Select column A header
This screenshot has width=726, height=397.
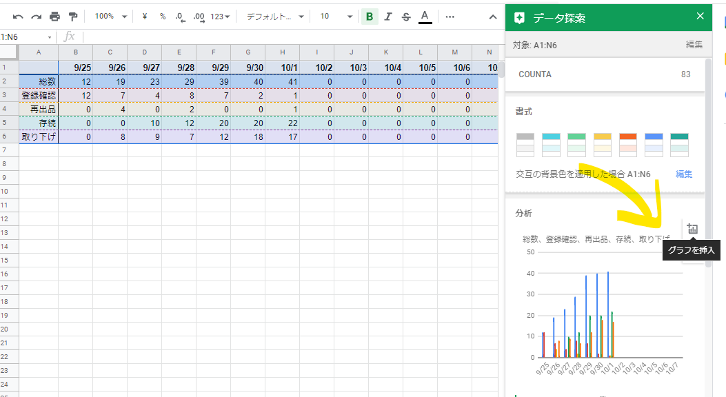coord(39,52)
